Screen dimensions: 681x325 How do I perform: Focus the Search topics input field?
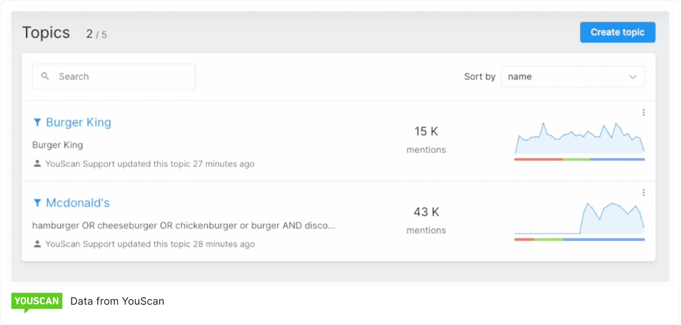click(122, 76)
